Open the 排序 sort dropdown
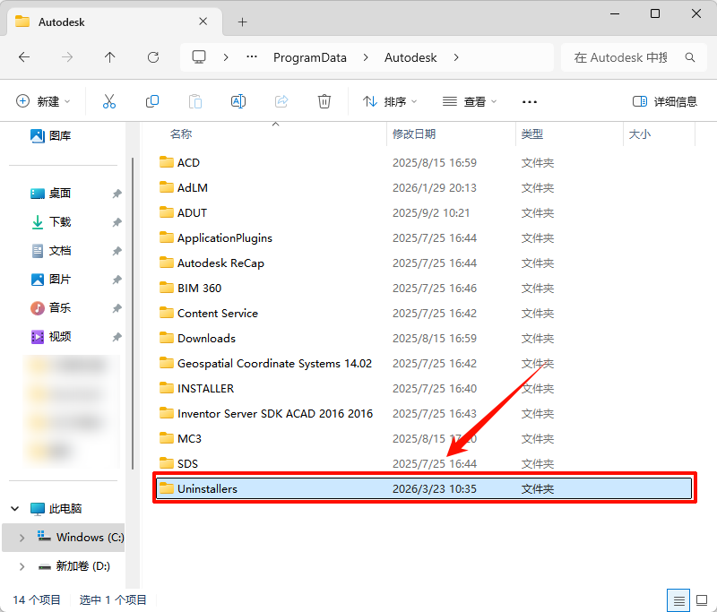 pos(389,101)
